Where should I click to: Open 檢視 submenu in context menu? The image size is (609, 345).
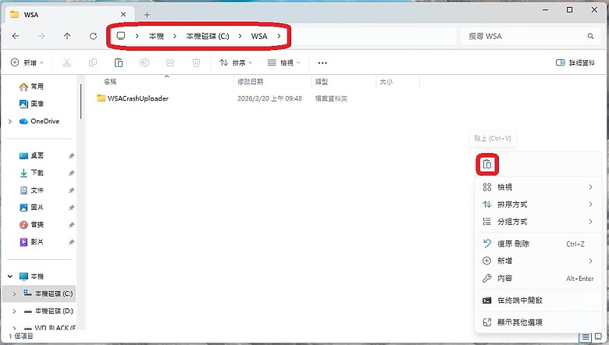pyautogui.click(x=538, y=187)
